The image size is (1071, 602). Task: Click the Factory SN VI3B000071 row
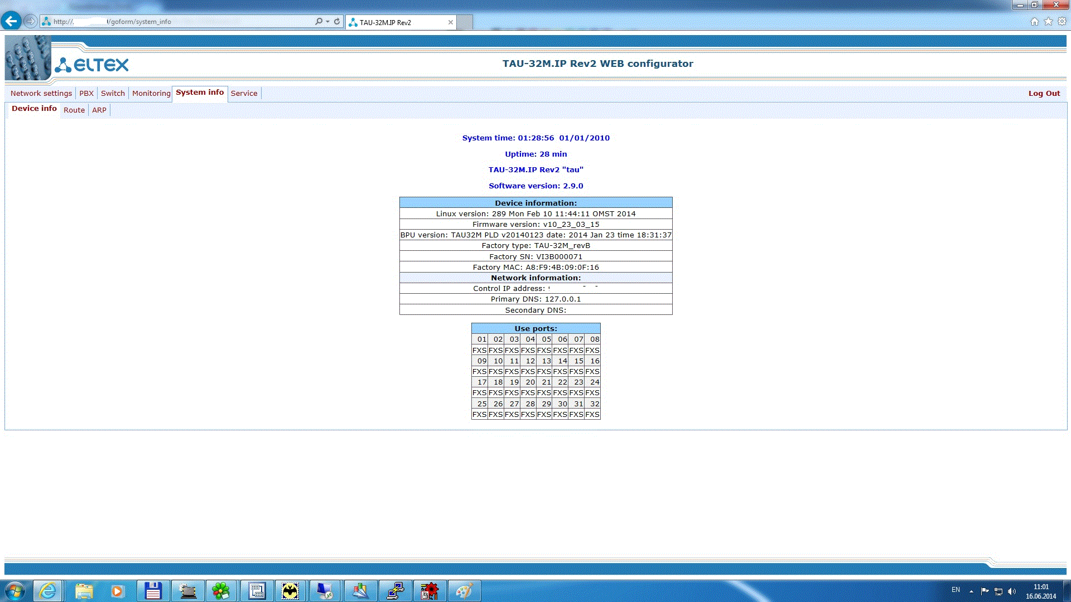535,256
